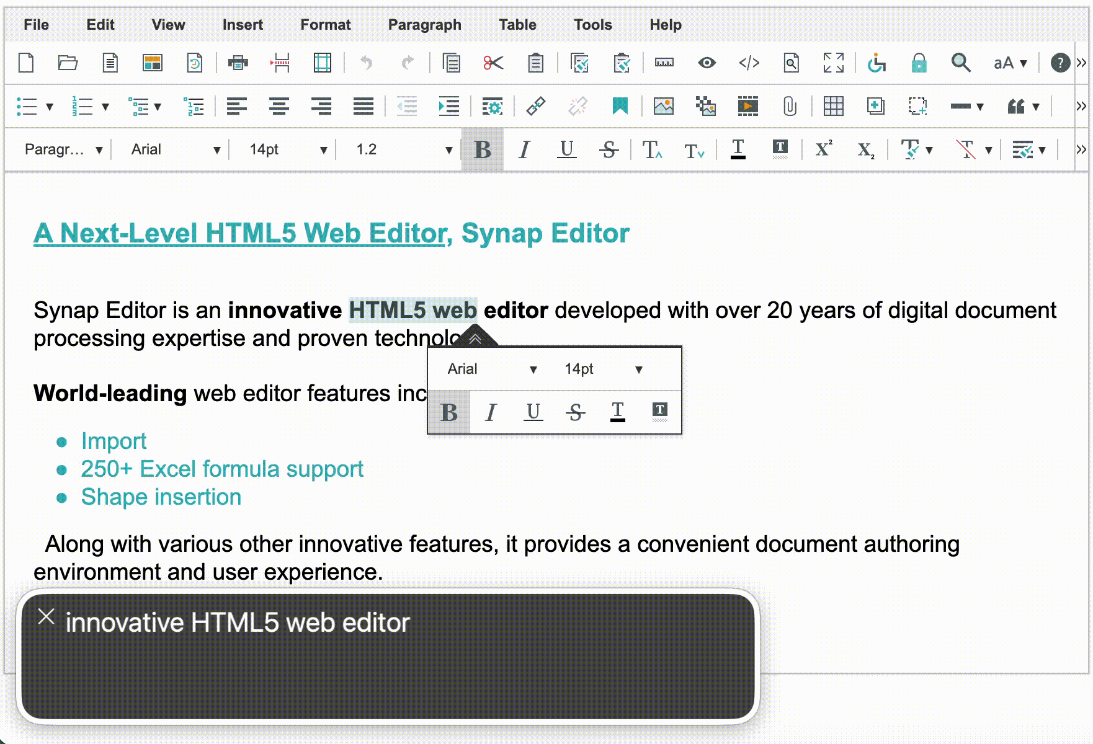Enter fullscreen mode

834,63
